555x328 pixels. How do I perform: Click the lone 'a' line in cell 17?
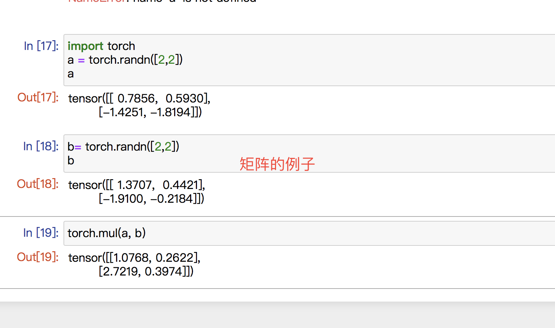(x=71, y=74)
